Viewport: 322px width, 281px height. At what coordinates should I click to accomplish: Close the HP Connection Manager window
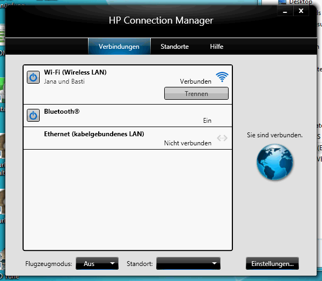[x=301, y=11]
